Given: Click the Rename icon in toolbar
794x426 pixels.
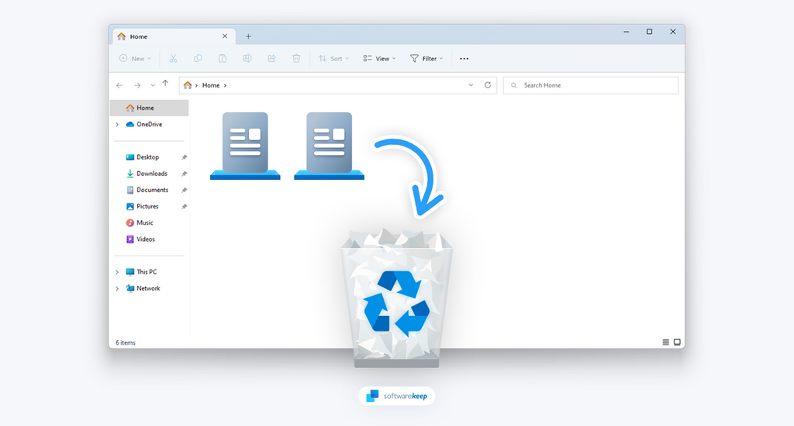Looking at the screenshot, I should 247,58.
